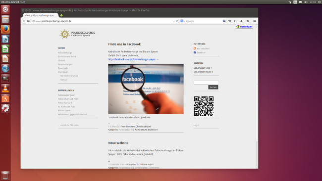322x181 pixels.
Task: Launch Firefox from the launcher
Action: pos(5,29)
